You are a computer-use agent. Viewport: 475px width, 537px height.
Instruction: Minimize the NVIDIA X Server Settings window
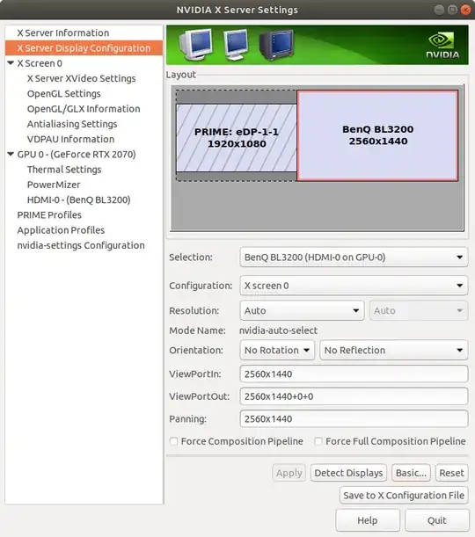pos(439,10)
